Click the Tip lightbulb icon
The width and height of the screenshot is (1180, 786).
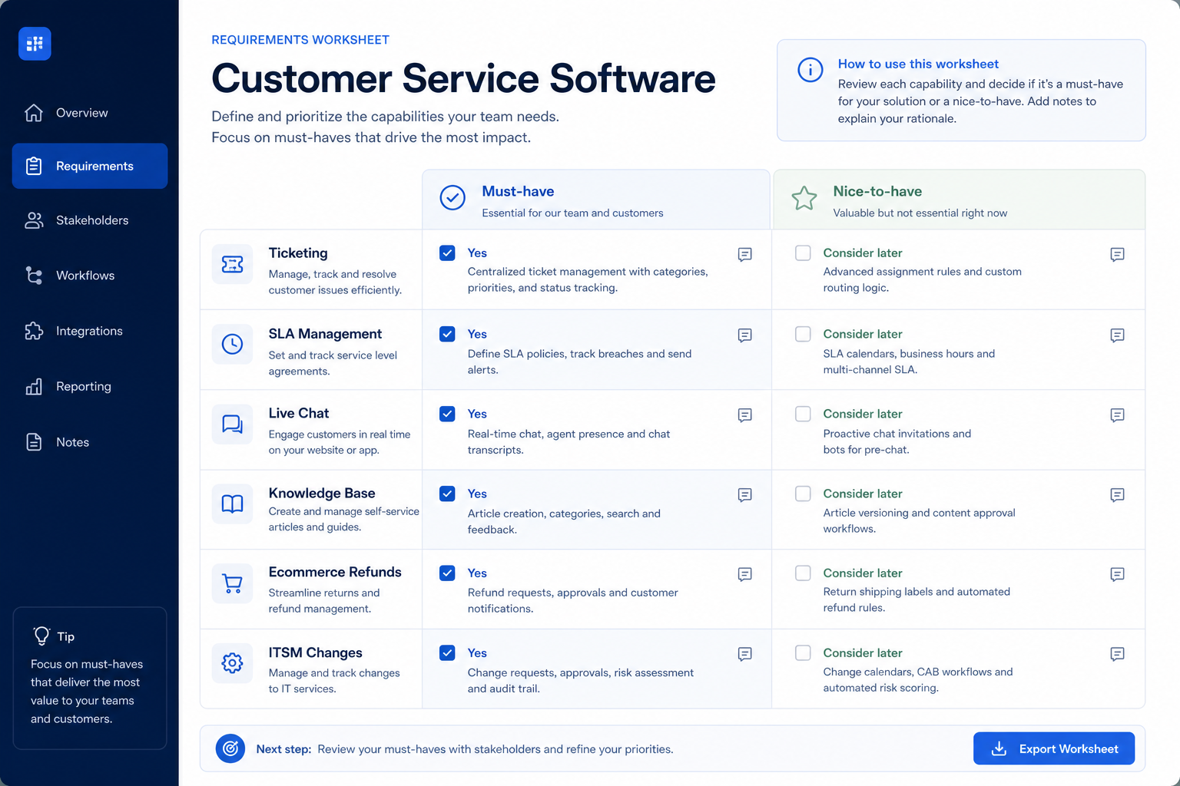(x=41, y=636)
